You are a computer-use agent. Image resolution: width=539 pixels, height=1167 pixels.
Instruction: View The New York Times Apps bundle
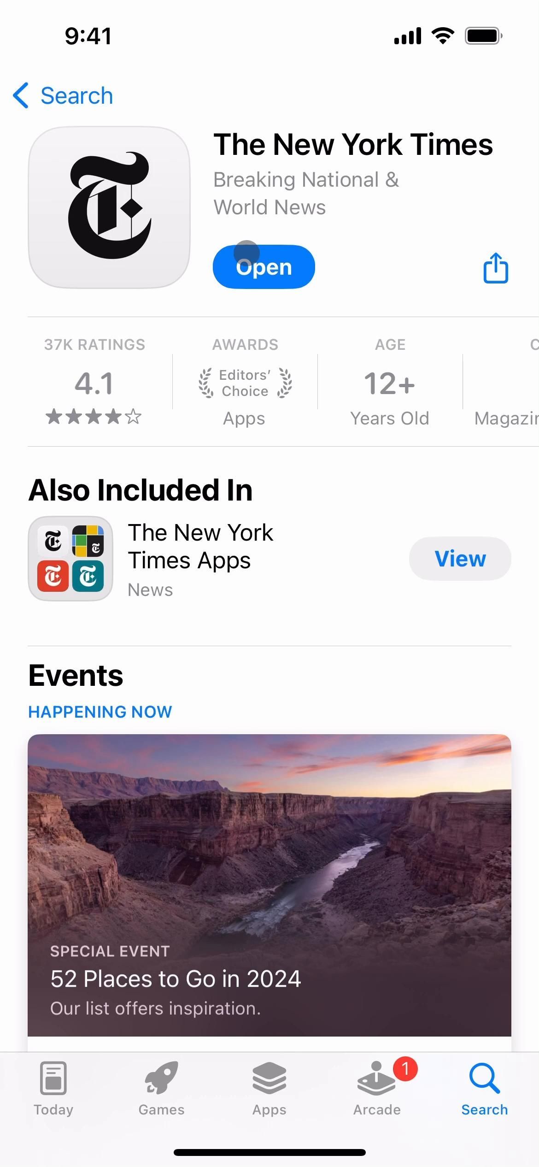(460, 559)
